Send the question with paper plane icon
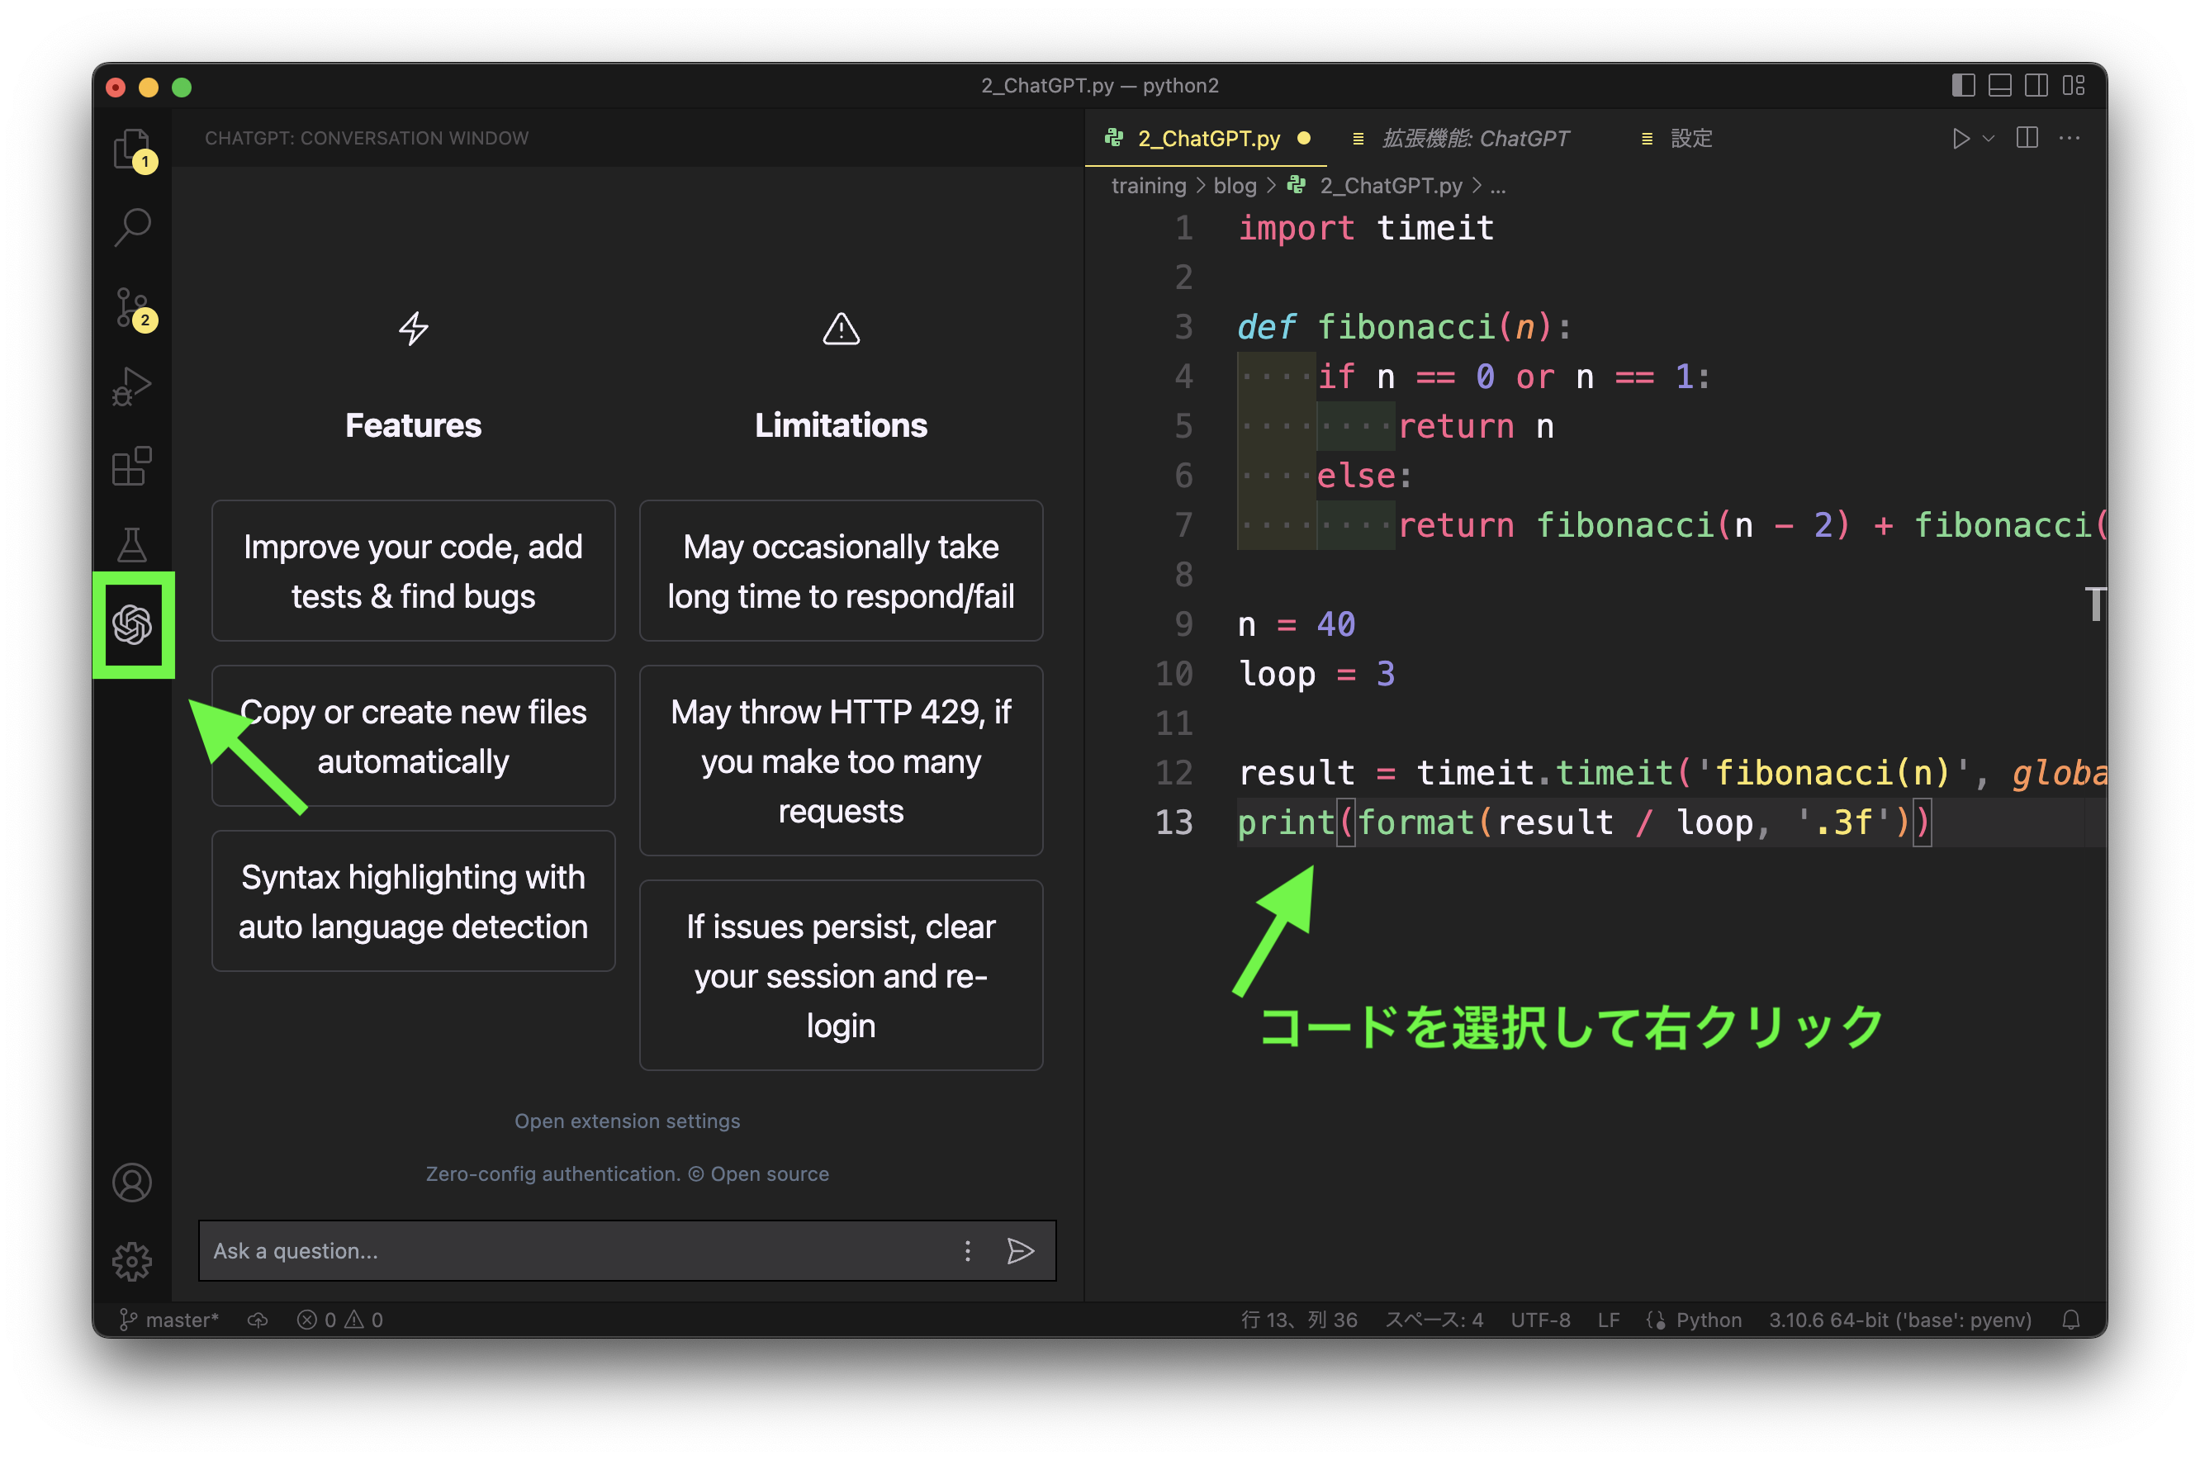The height and width of the screenshot is (1460, 2200). [x=1021, y=1250]
